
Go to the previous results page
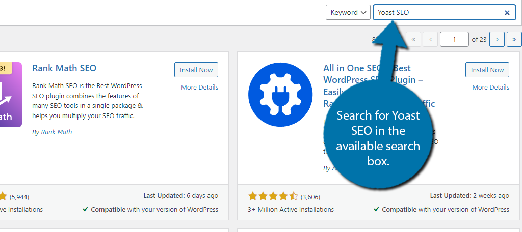click(x=430, y=39)
